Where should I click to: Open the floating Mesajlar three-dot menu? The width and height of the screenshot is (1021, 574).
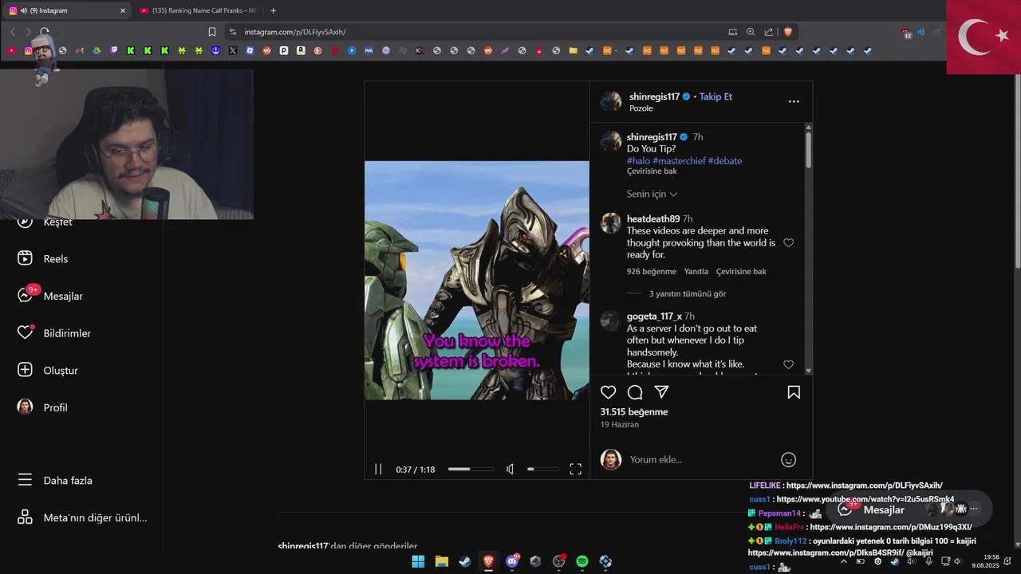coord(973,509)
